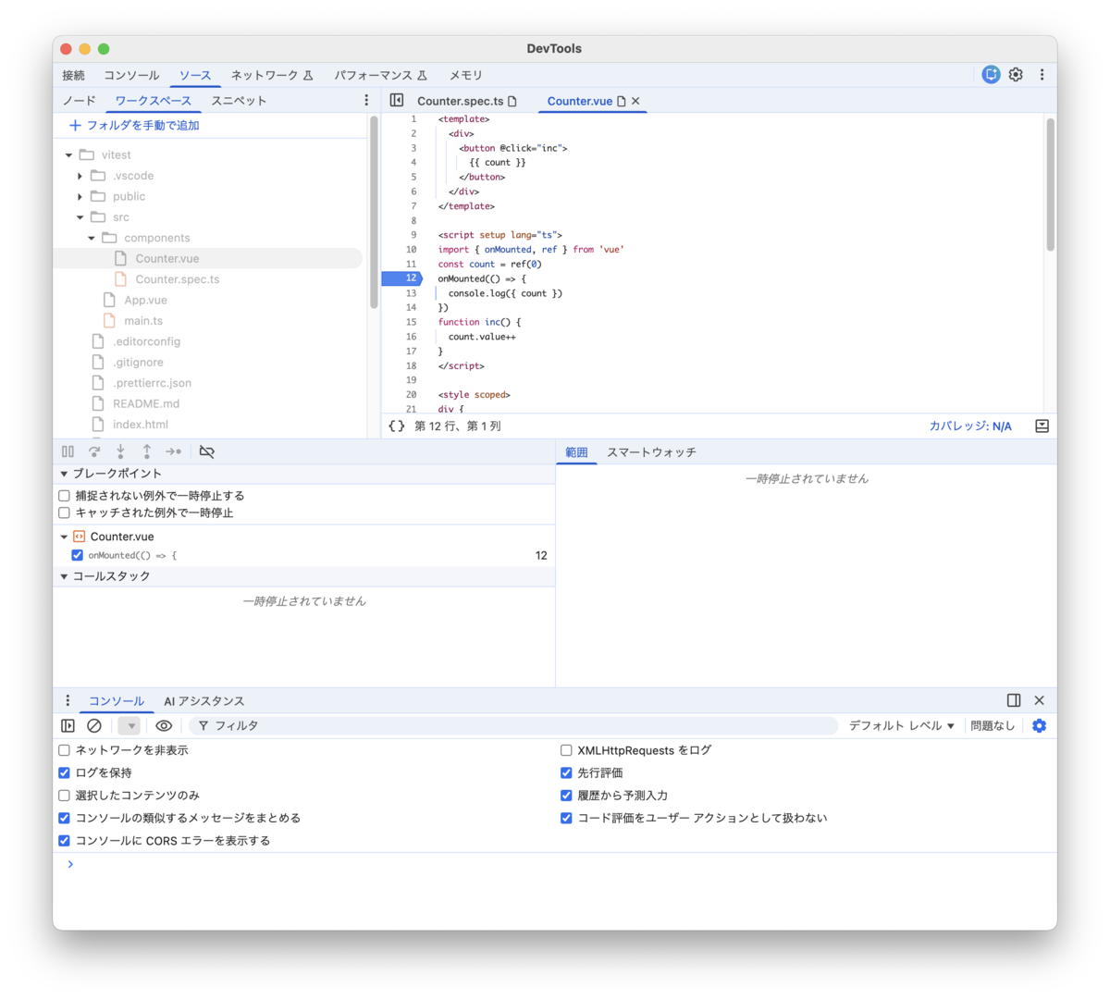Click the step debugger icon
The image size is (1110, 1000).
click(x=173, y=451)
